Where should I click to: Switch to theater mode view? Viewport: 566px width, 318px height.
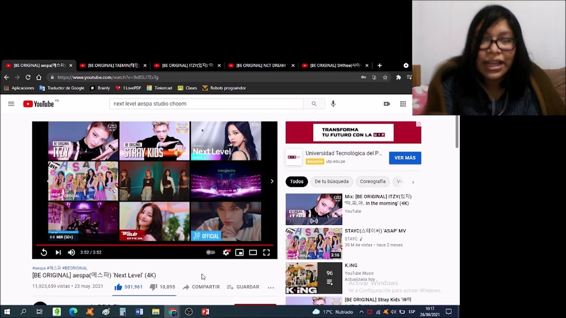coord(253,252)
